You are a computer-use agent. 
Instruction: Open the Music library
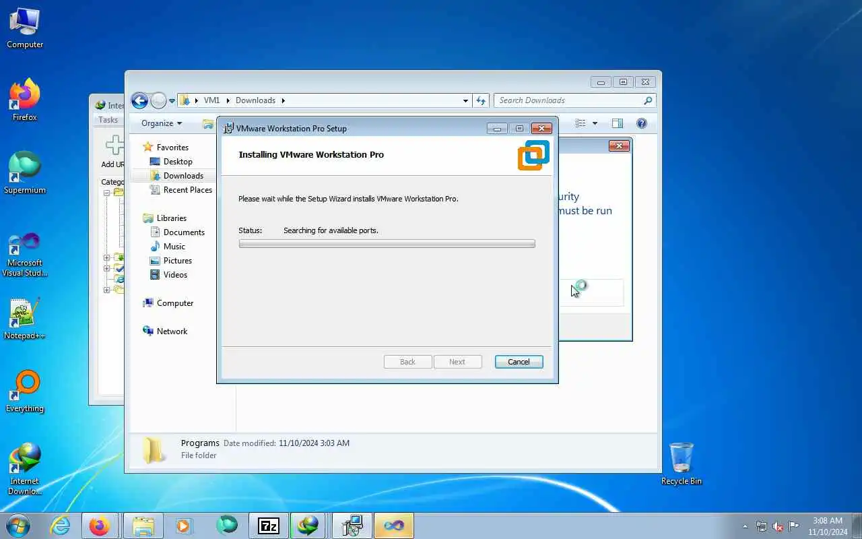tap(174, 247)
